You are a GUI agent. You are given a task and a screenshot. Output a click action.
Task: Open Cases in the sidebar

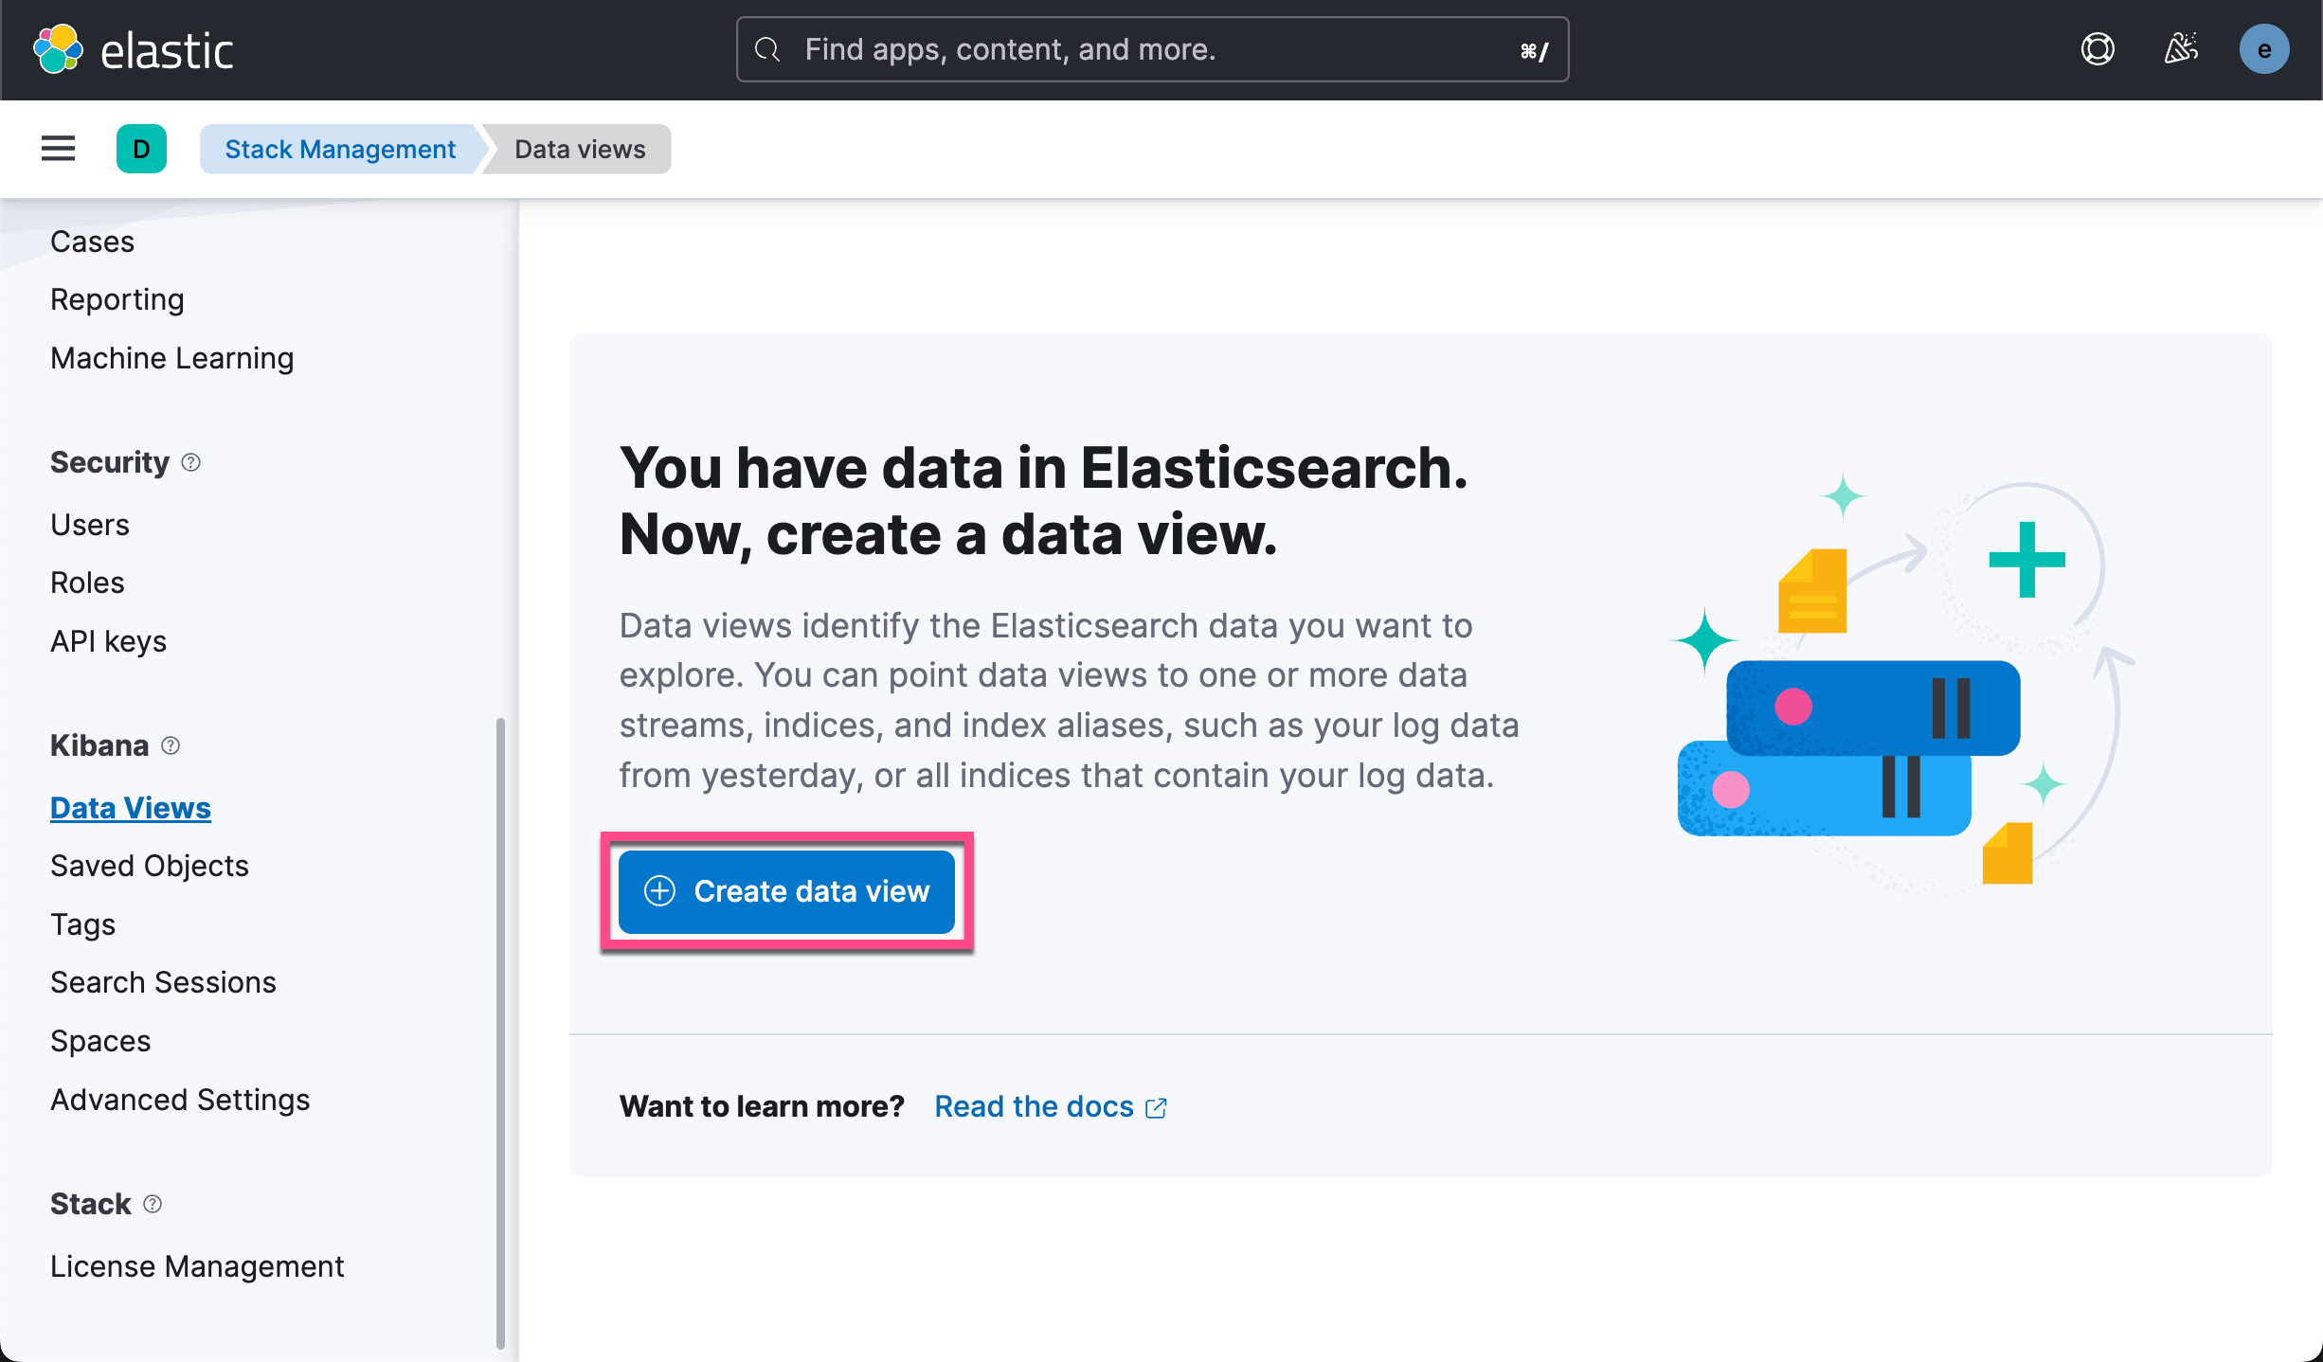pyautogui.click(x=92, y=242)
